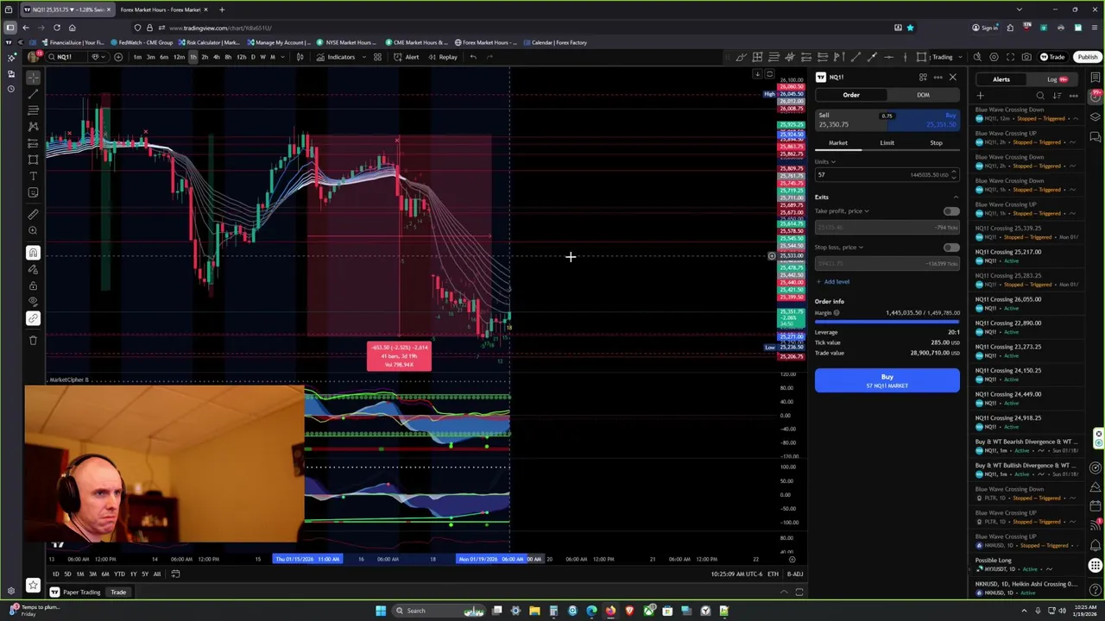Select the text annotation tool

(33, 176)
